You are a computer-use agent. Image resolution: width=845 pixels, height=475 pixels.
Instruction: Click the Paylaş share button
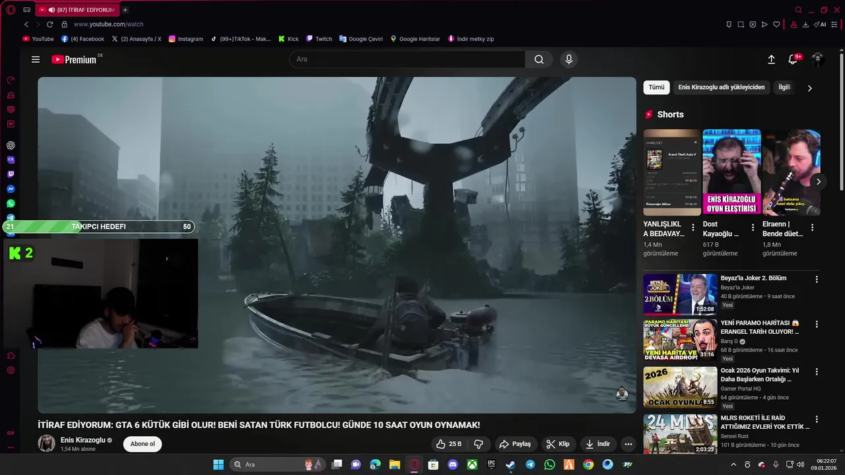pos(515,444)
